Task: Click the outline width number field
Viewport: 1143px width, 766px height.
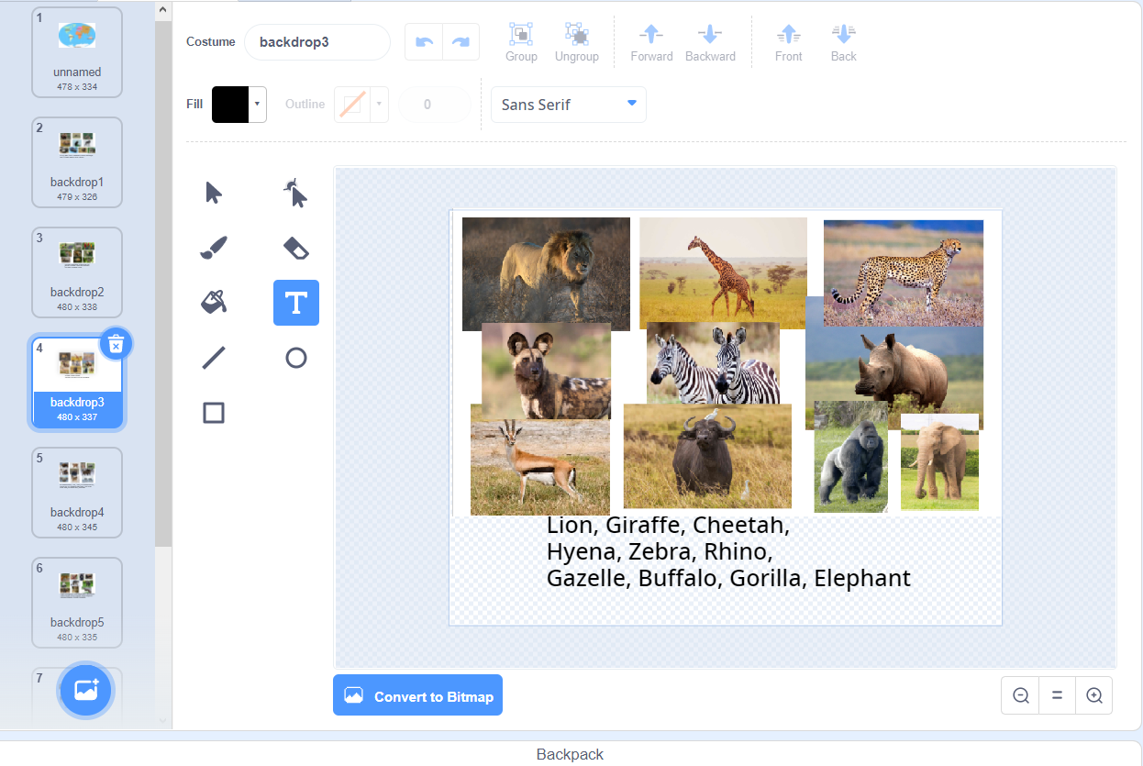Action: coord(435,105)
